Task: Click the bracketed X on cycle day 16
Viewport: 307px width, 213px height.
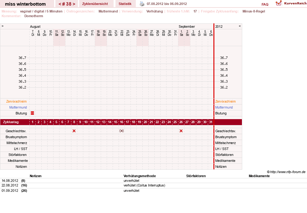Action: (122, 131)
